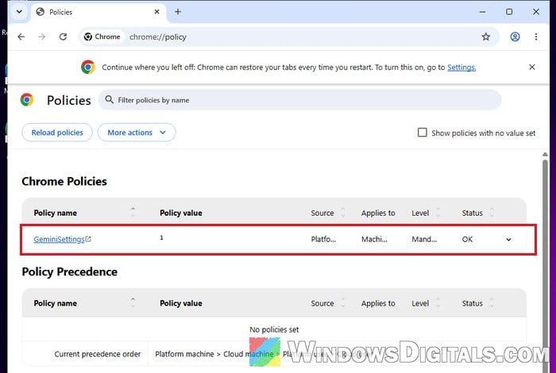Click the Policy Precedence heading
Image resolution: width=556 pixels, height=373 pixels.
(70, 271)
